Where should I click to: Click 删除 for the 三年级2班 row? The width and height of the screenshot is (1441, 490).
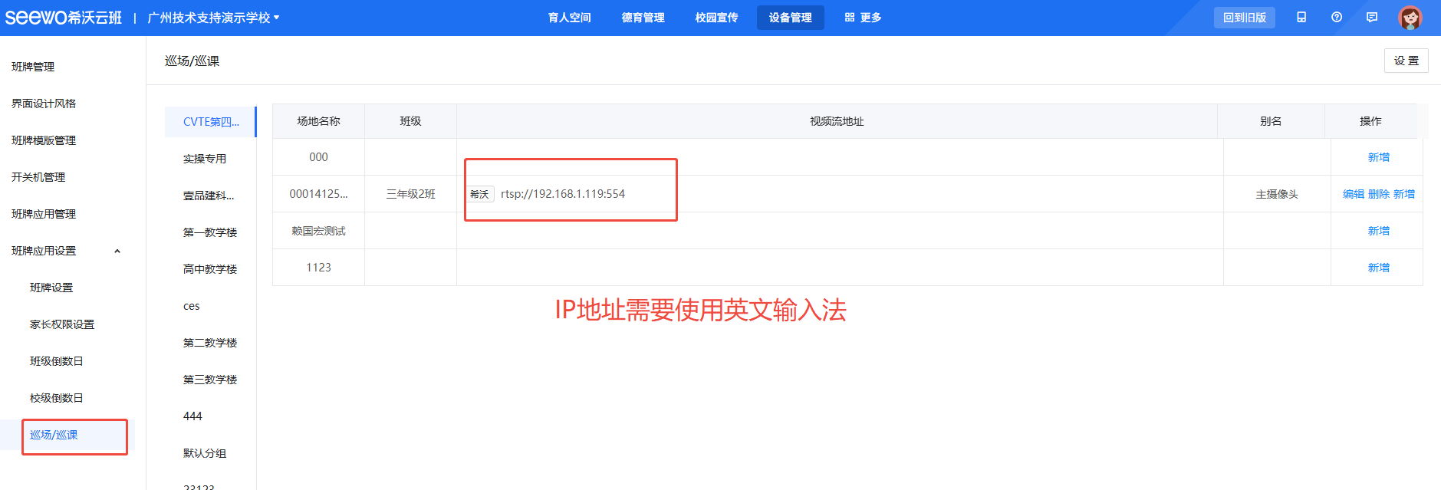click(x=1378, y=194)
